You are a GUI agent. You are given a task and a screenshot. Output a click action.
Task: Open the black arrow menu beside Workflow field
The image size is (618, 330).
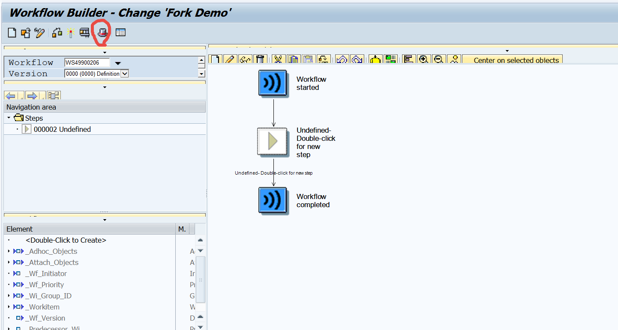(118, 63)
